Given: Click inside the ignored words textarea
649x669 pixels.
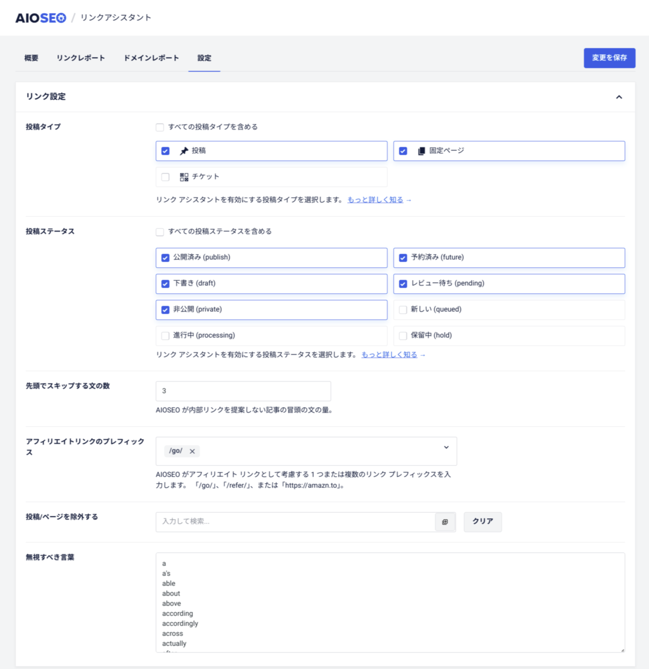Looking at the screenshot, I should (390, 603).
